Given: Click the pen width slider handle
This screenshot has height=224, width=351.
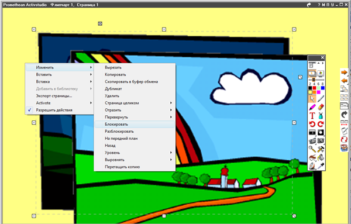Looking at the screenshot, I should click(x=314, y=80).
